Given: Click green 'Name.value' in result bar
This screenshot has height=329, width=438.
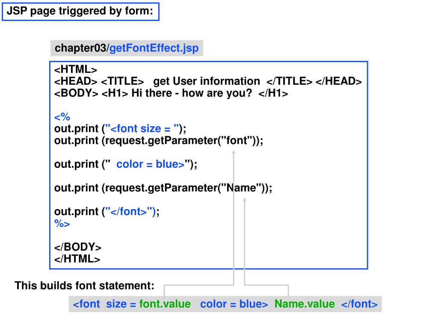Looking at the screenshot, I should point(305,304).
